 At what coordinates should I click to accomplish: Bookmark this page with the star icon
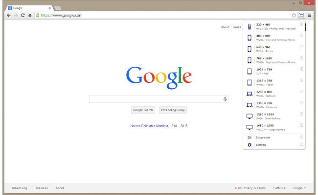(x=294, y=16)
